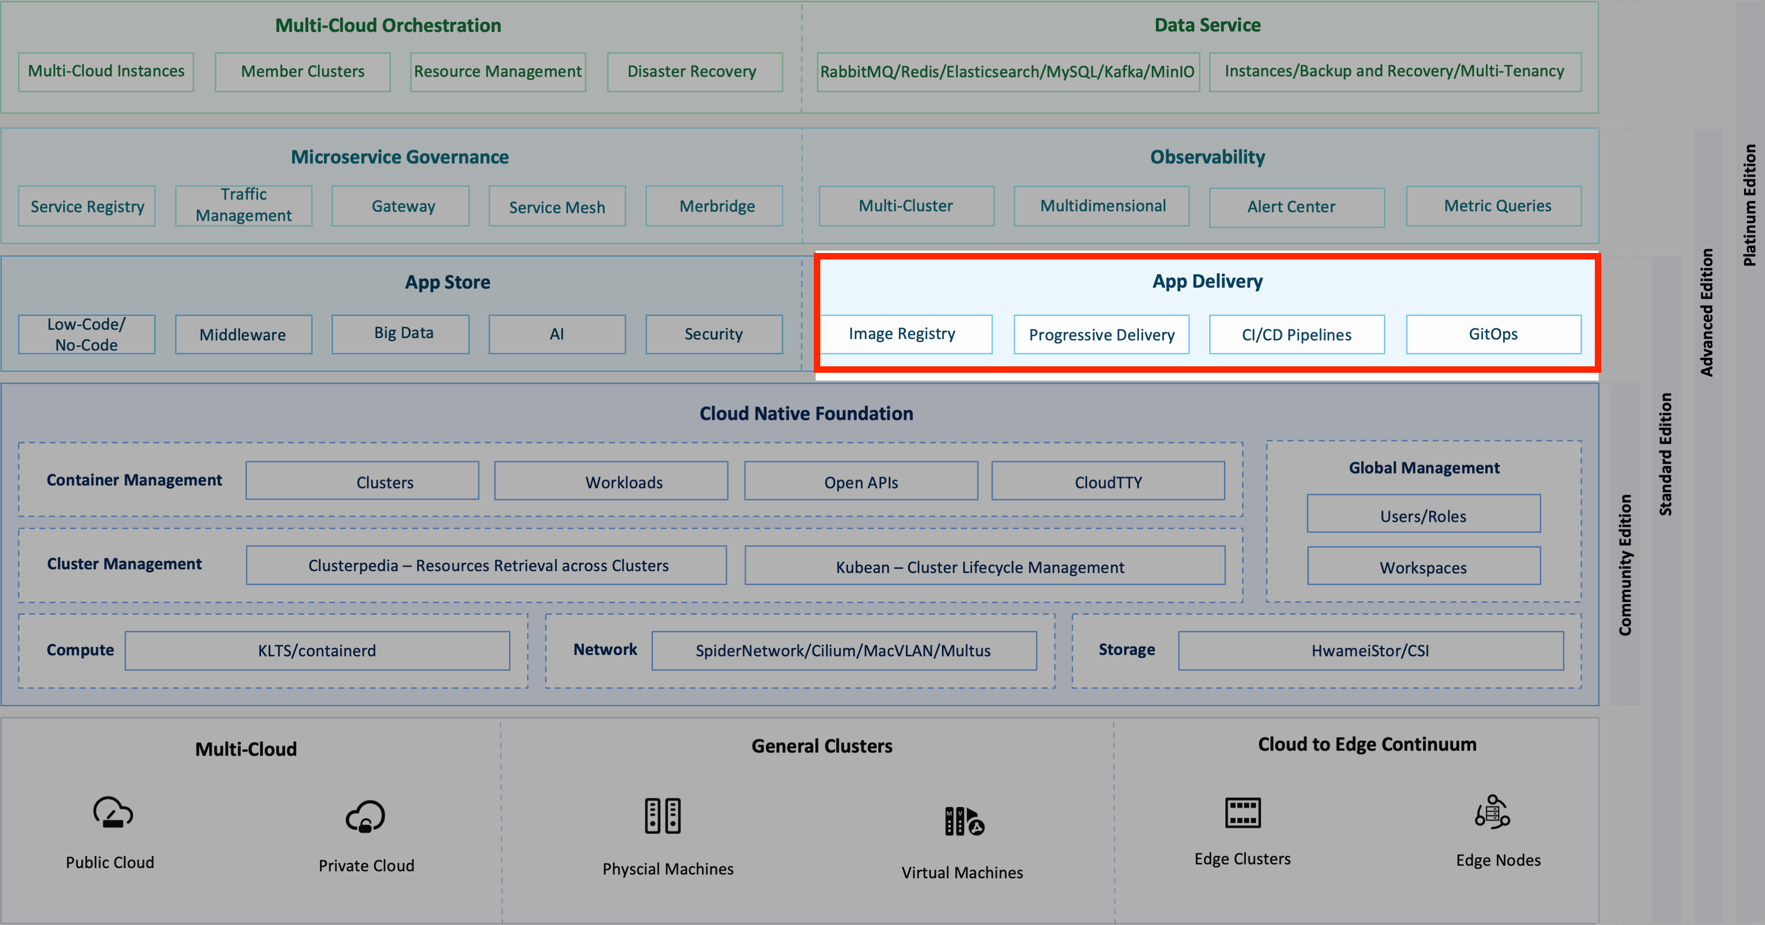The image size is (1765, 925).
Task: Click the KLTS/containerd box
Action: tap(317, 651)
